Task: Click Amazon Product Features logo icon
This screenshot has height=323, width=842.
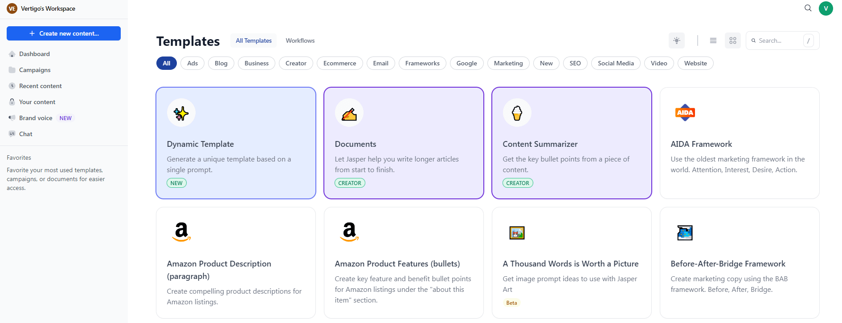Action: pyautogui.click(x=349, y=232)
